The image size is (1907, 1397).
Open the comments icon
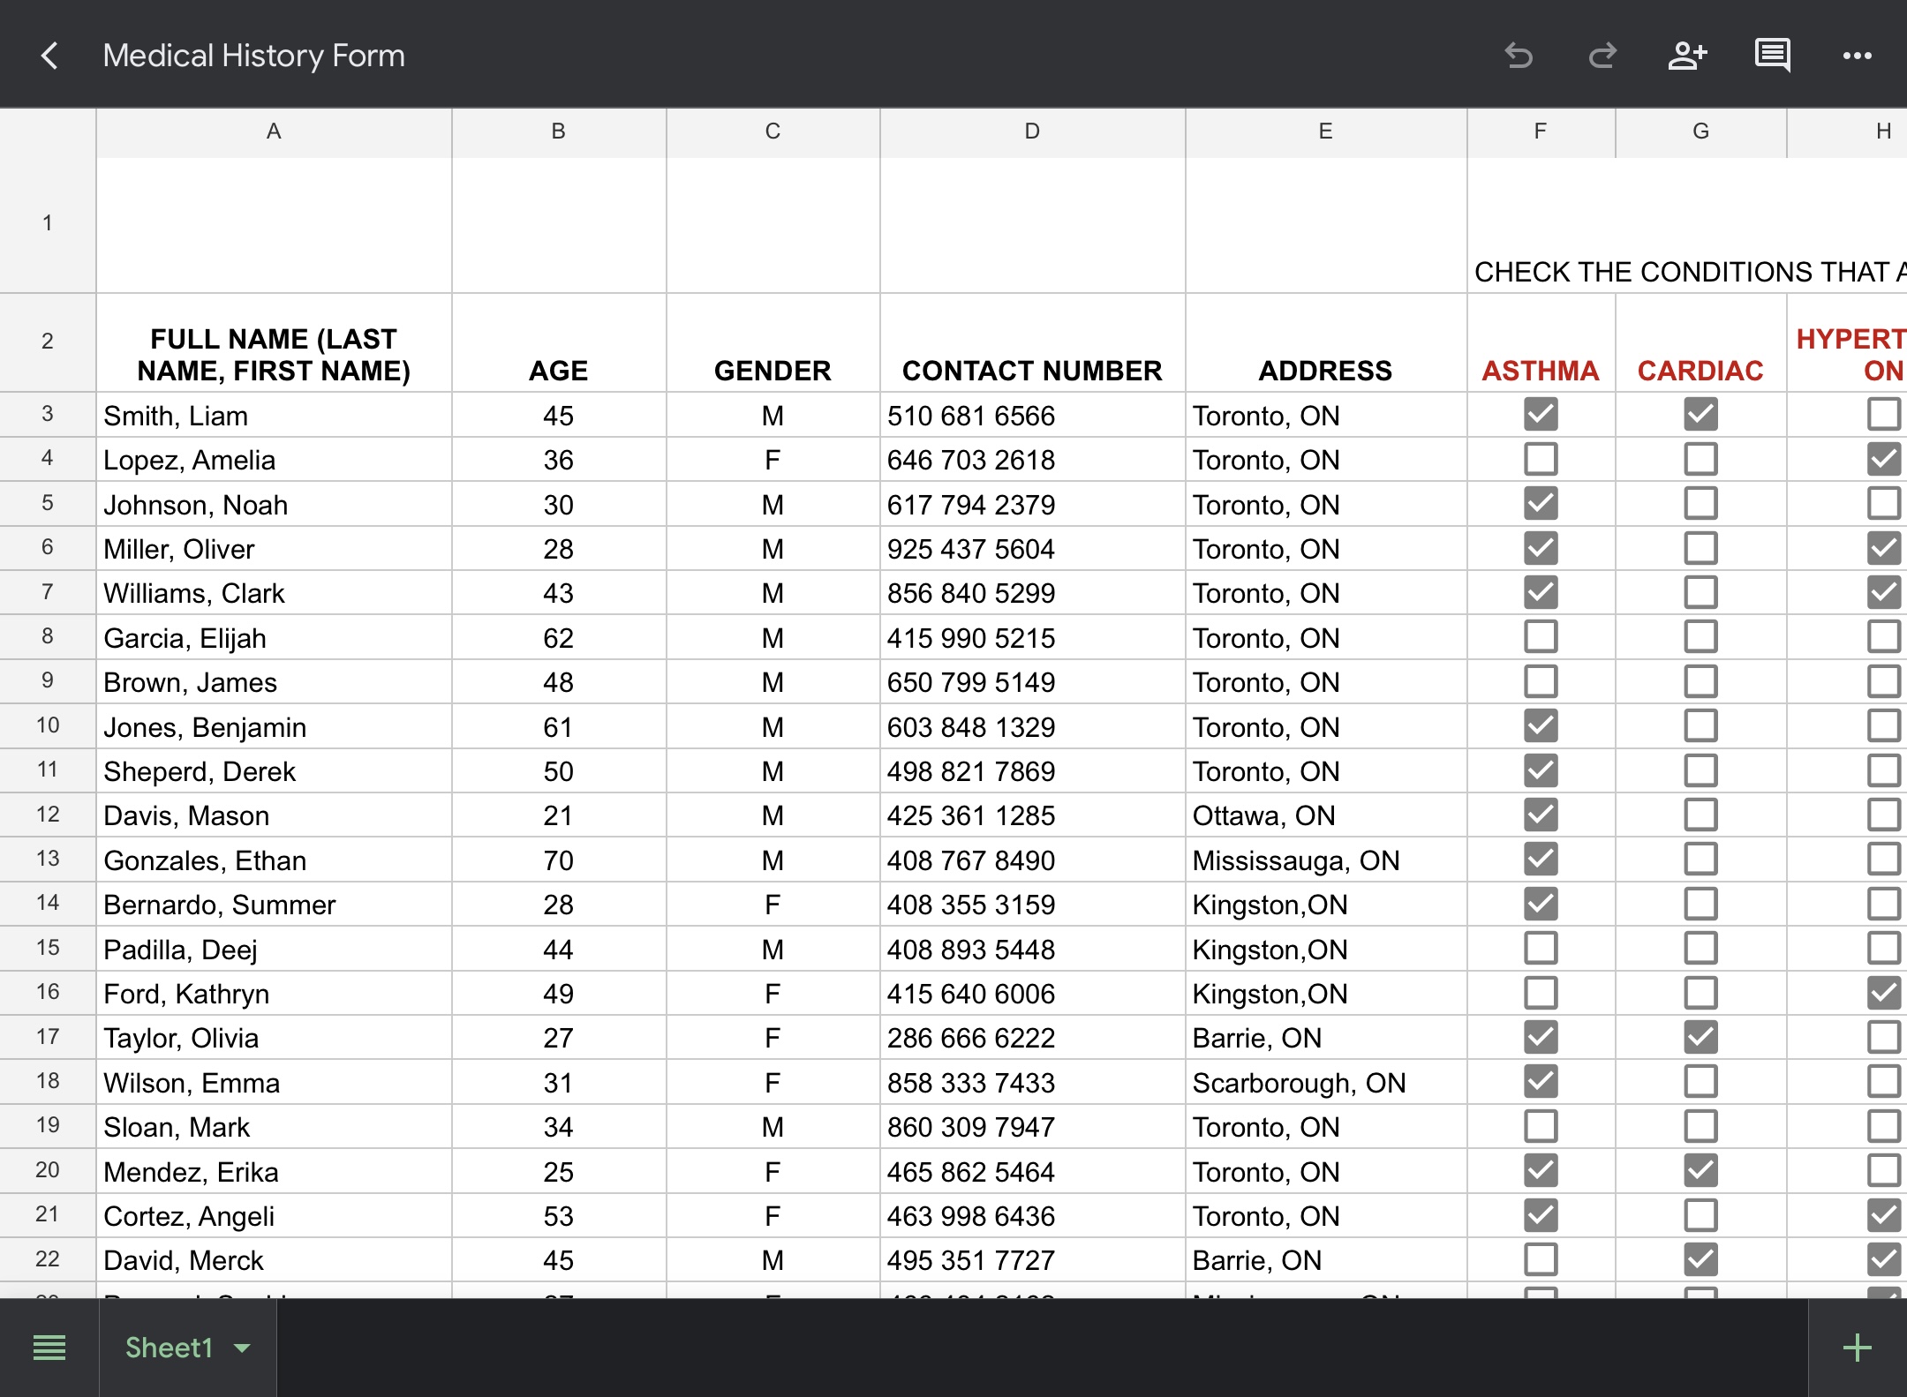(x=1772, y=56)
